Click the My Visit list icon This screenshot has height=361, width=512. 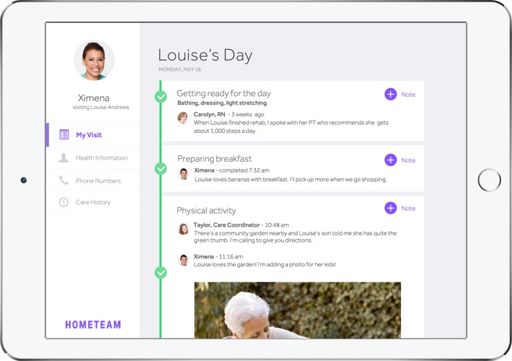pos(64,135)
